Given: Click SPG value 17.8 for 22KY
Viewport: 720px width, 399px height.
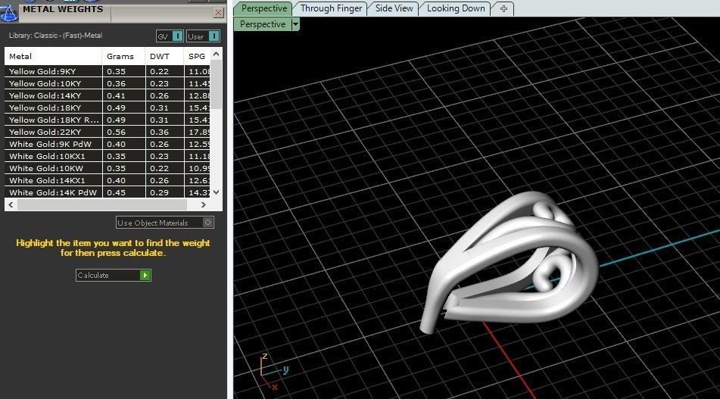Looking at the screenshot, I should point(199,132).
